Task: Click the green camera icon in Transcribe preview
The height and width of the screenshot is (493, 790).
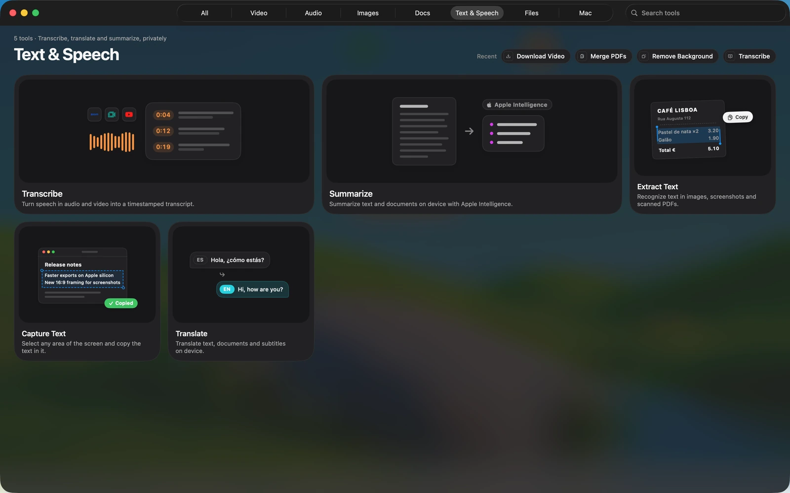Action: click(112, 114)
